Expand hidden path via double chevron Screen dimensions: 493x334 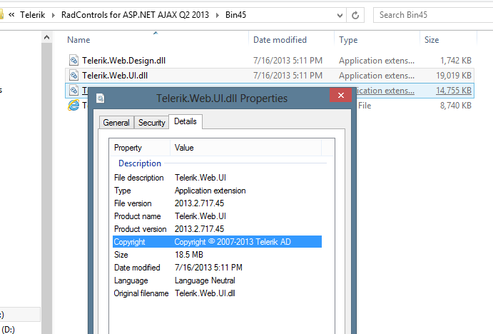tap(11, 15)
